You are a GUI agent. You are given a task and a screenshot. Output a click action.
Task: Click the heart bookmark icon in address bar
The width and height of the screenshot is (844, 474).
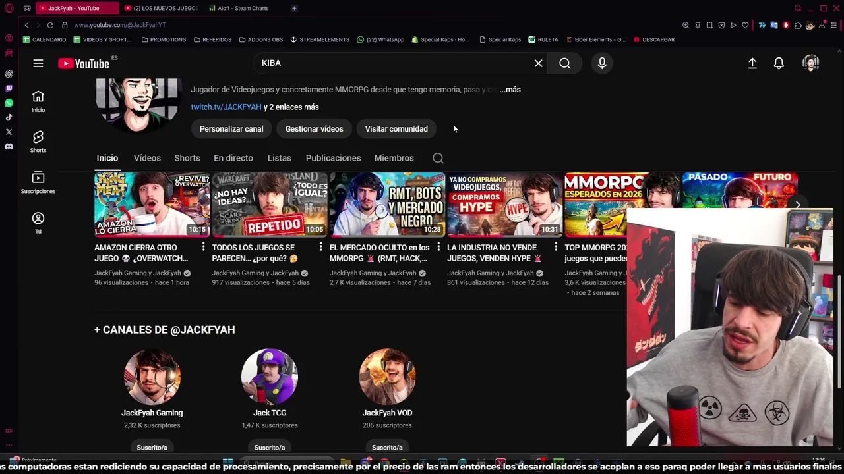pos(745,25)
